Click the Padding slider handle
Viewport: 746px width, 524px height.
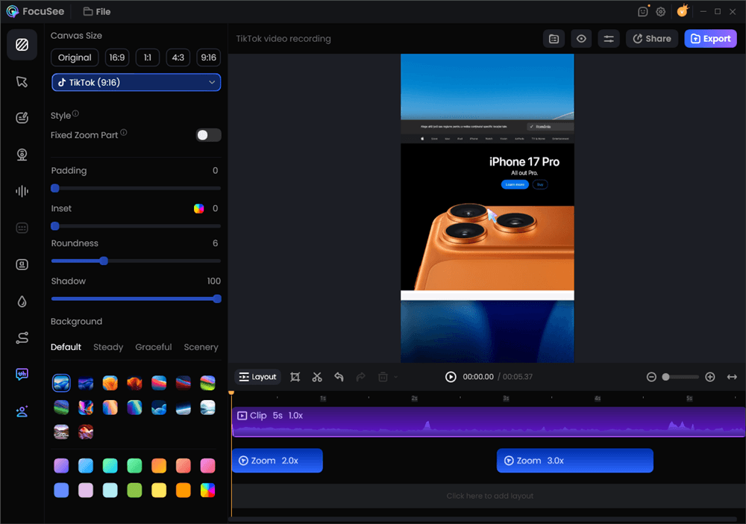[x=55, y=188]
